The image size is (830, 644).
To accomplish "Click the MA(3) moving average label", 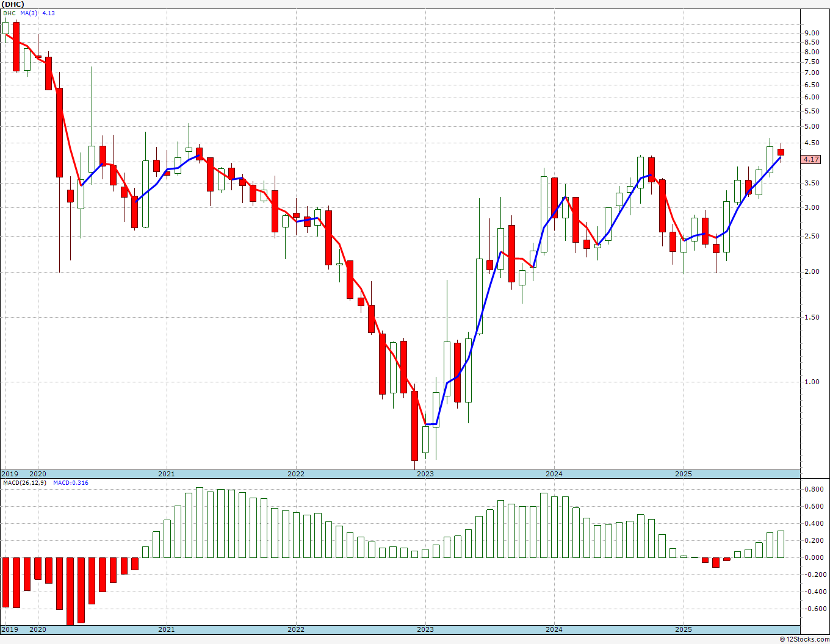I will (29, 13).
